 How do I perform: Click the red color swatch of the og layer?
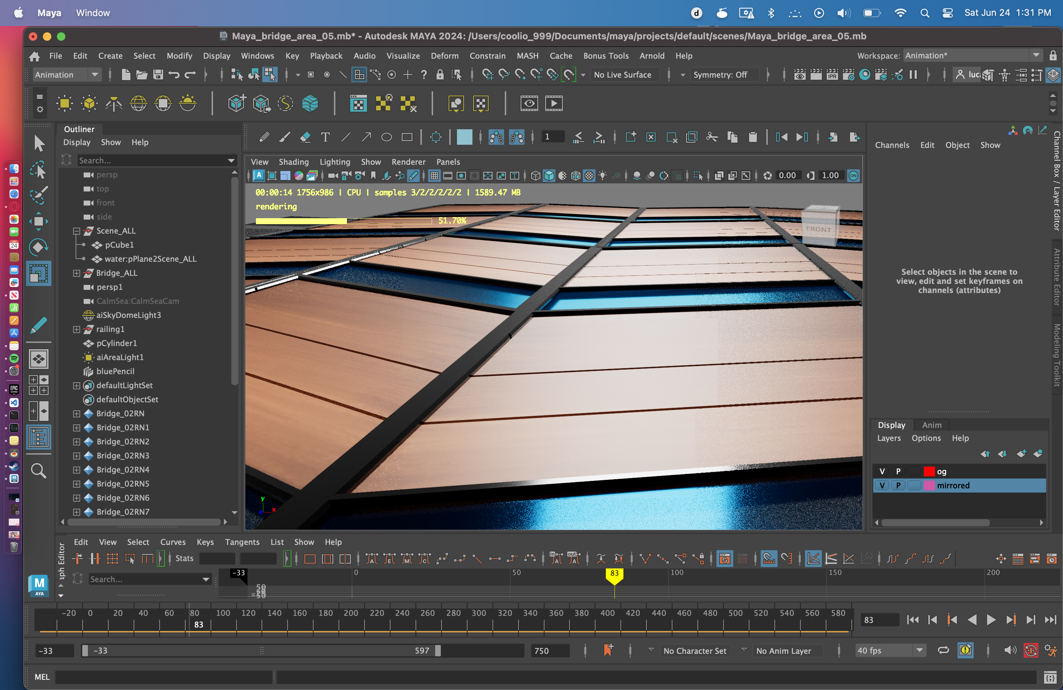[929, 471]
